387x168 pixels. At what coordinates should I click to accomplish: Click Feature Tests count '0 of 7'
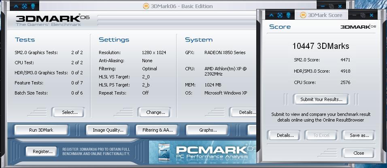77,83
